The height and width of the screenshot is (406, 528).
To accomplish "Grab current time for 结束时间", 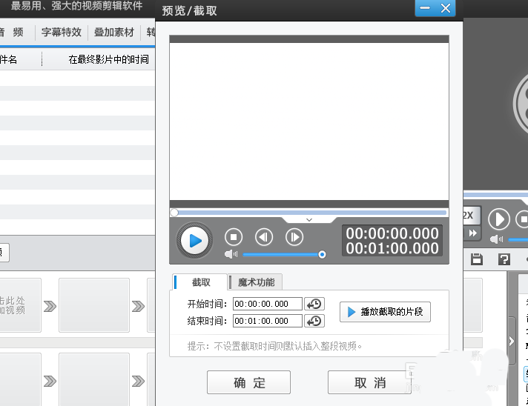I will pos(314,321).
